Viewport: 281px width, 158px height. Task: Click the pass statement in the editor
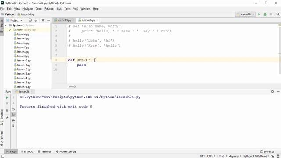tap(81, 65)
